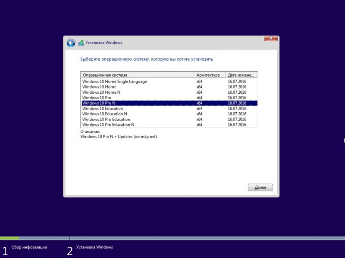The width and height of the screenshot is (345, 258).
Task: Click x64 cell in Windows 10 Education N row
Action: pyautogui.click(x=199, y=114)
